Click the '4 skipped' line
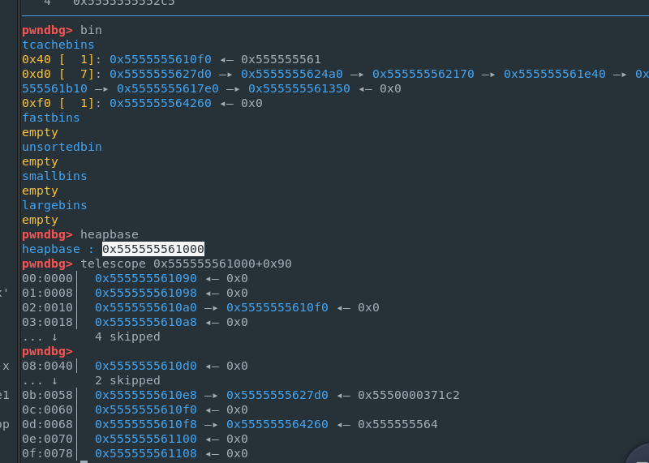This screenshot has height=463, width=649. click(x=127, y=337)
